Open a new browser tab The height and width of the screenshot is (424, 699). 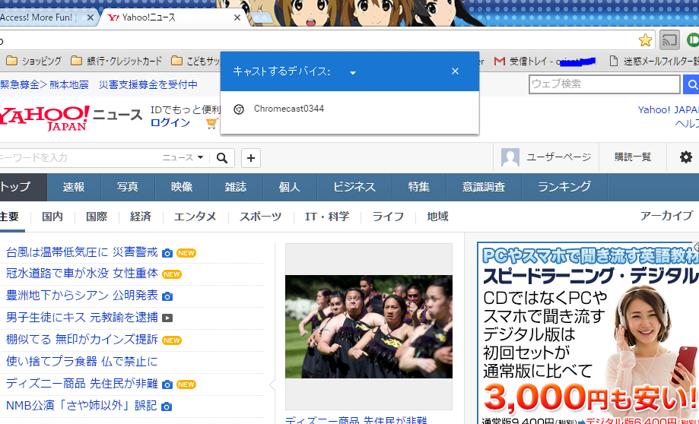(x=263, y=17)
